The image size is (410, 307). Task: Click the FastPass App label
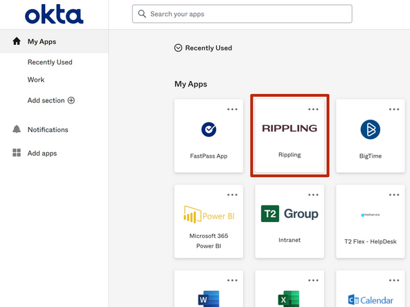point(208,156)
